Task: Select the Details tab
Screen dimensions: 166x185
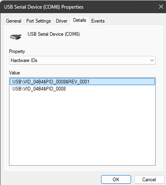Action: point(80,20)
